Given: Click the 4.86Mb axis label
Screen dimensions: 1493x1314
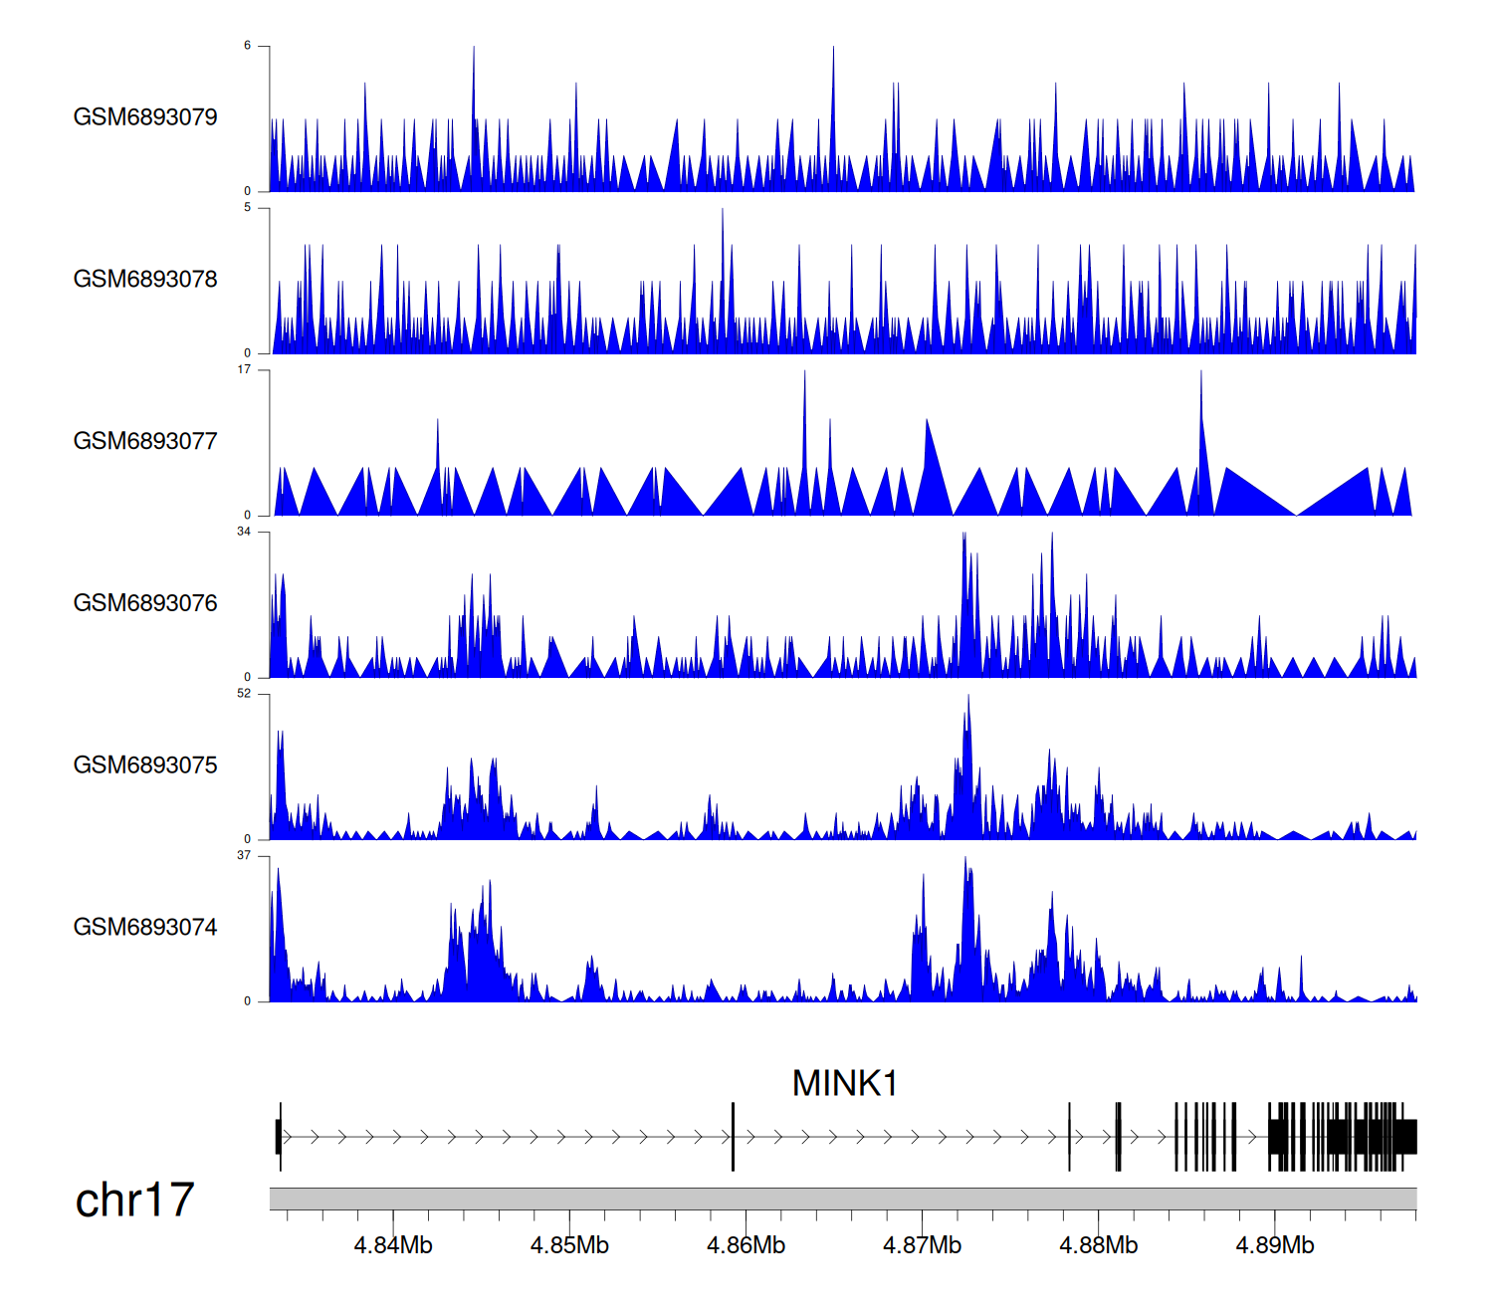Looking at the screenshot, I should pos(746,1245).
